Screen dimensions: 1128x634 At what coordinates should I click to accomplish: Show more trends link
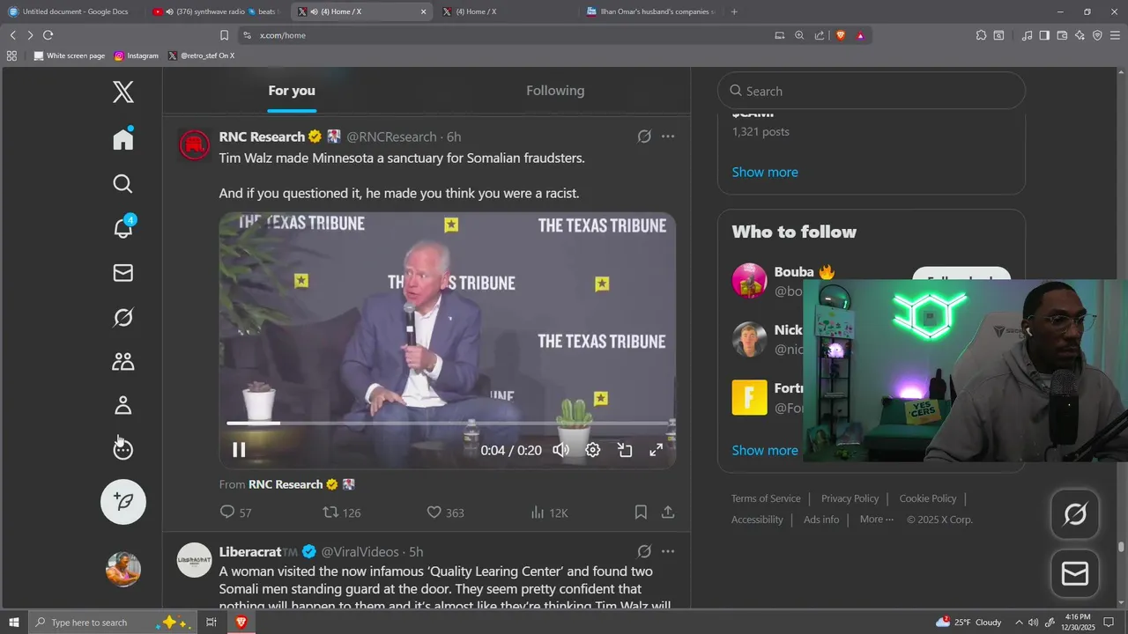click(x=765, y=172)
